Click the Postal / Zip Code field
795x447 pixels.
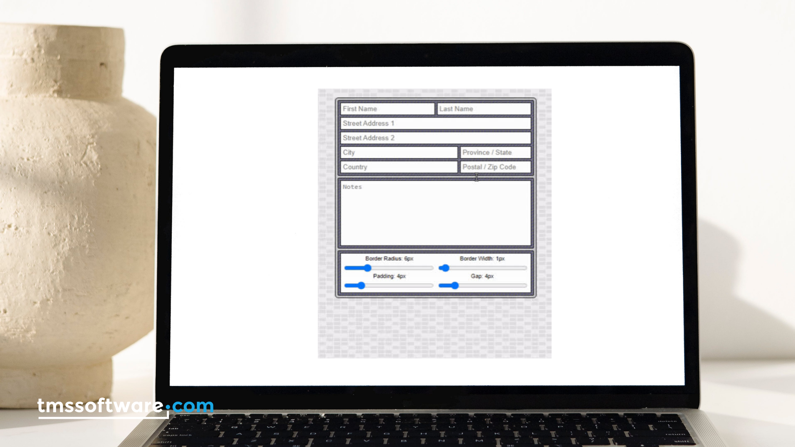[494, 166]
